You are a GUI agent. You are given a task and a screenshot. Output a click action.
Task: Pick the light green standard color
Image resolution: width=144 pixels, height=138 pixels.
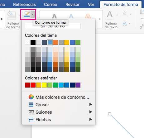tap(50, 85)
